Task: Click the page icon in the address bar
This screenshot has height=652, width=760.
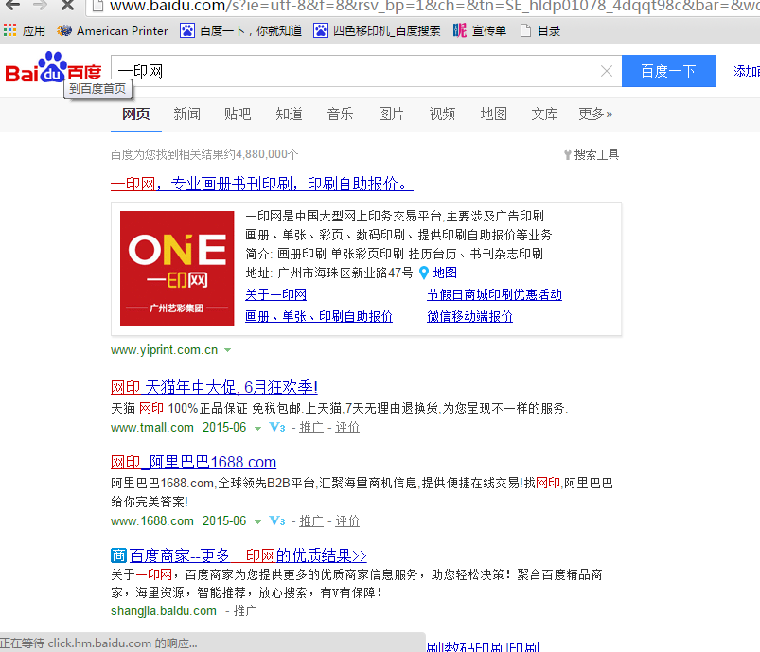Action: pos(97,6)
